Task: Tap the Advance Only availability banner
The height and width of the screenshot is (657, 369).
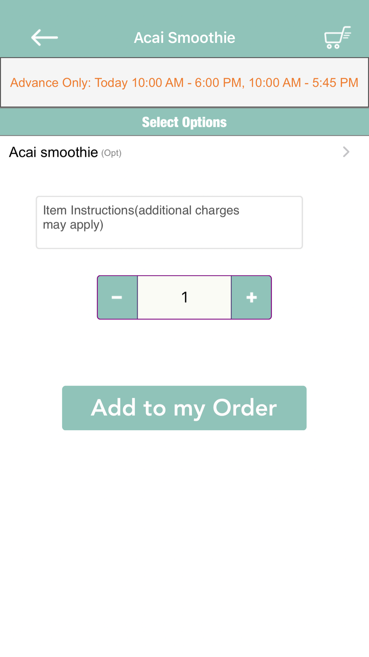Action: coord(184,82)
